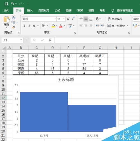Select row 5 header
Image resolution: width=140 pixels, height=141 pixels.
tap(3, 69)
